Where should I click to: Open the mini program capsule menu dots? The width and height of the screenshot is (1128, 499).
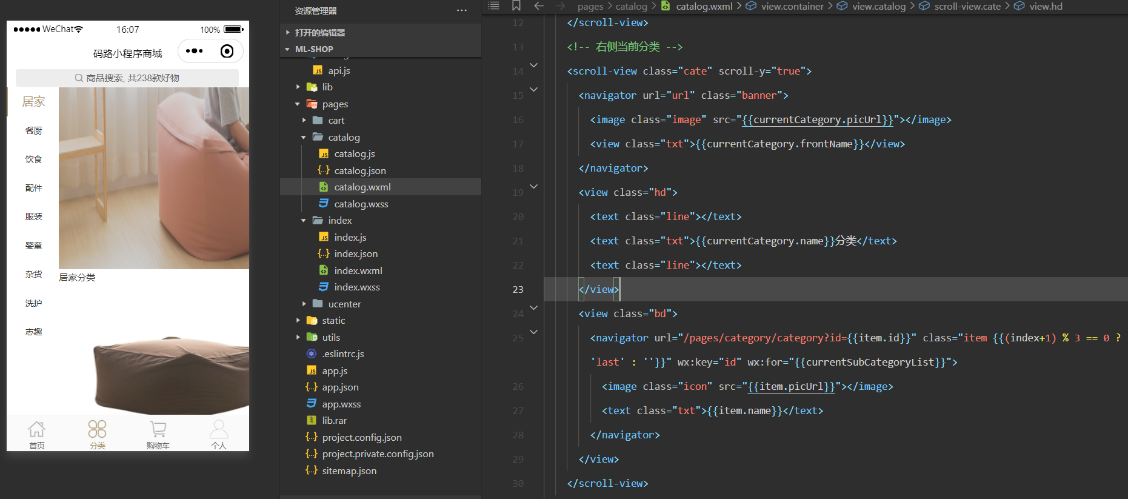(194, 51)
